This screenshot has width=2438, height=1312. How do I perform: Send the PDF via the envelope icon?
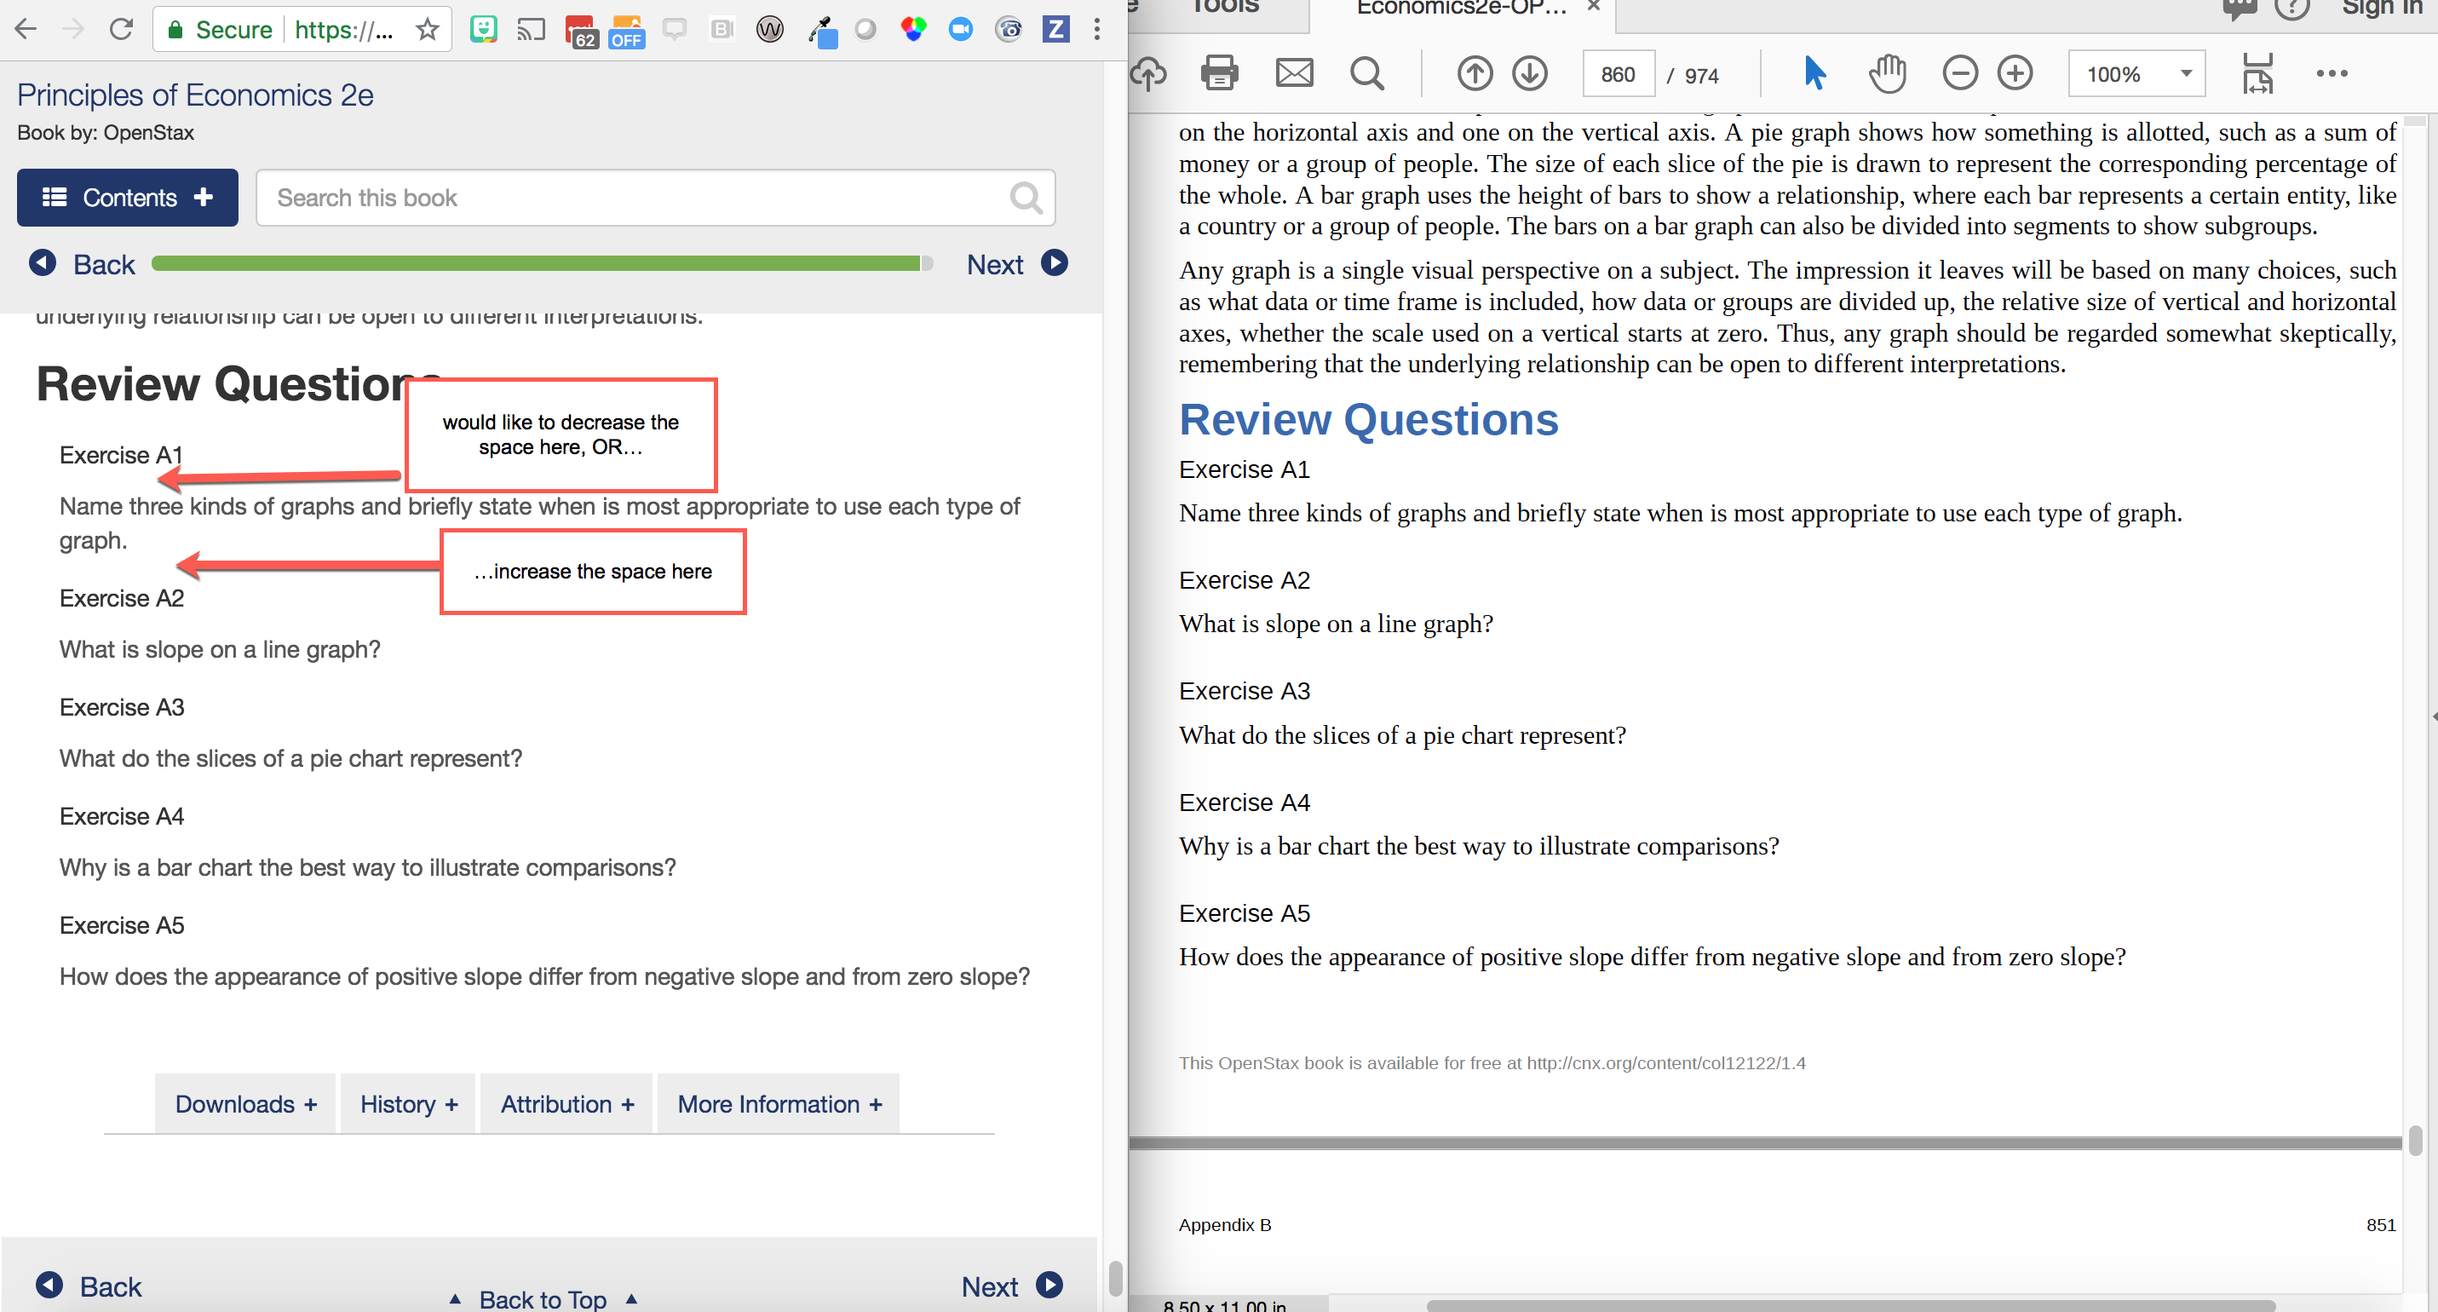pyautogui.click(x=1294, y=73)
